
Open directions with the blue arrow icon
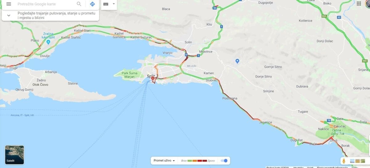click(x=92, y=4)
